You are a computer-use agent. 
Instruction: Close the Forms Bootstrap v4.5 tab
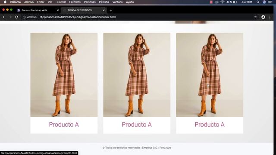58,10
